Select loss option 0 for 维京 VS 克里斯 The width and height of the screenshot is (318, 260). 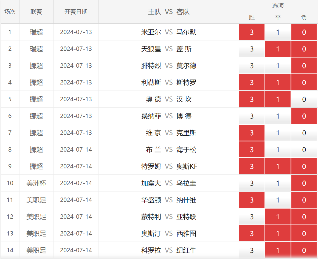click(x=304, y=133)
